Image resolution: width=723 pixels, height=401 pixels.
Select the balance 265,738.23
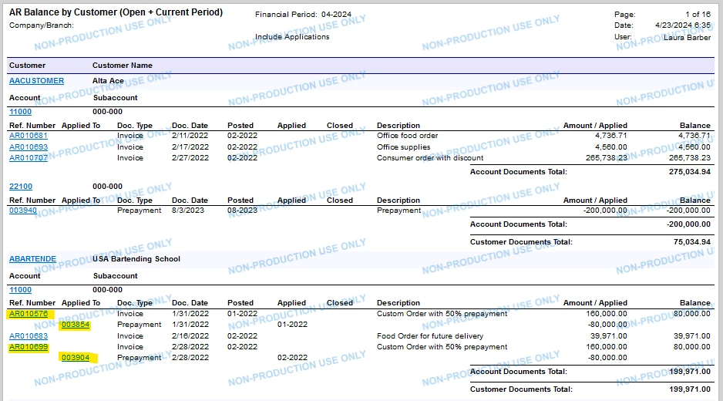[x=690, y=158]
